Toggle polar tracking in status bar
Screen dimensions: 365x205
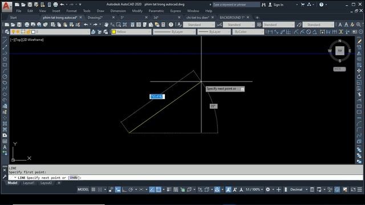click(x=131, y=190)
